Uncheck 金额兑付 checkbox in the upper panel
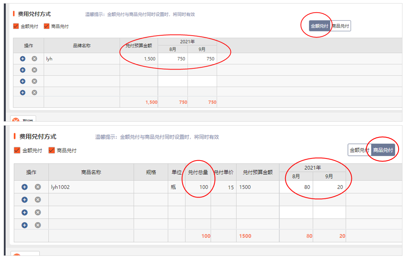406x259 pixels. (16, 26)
